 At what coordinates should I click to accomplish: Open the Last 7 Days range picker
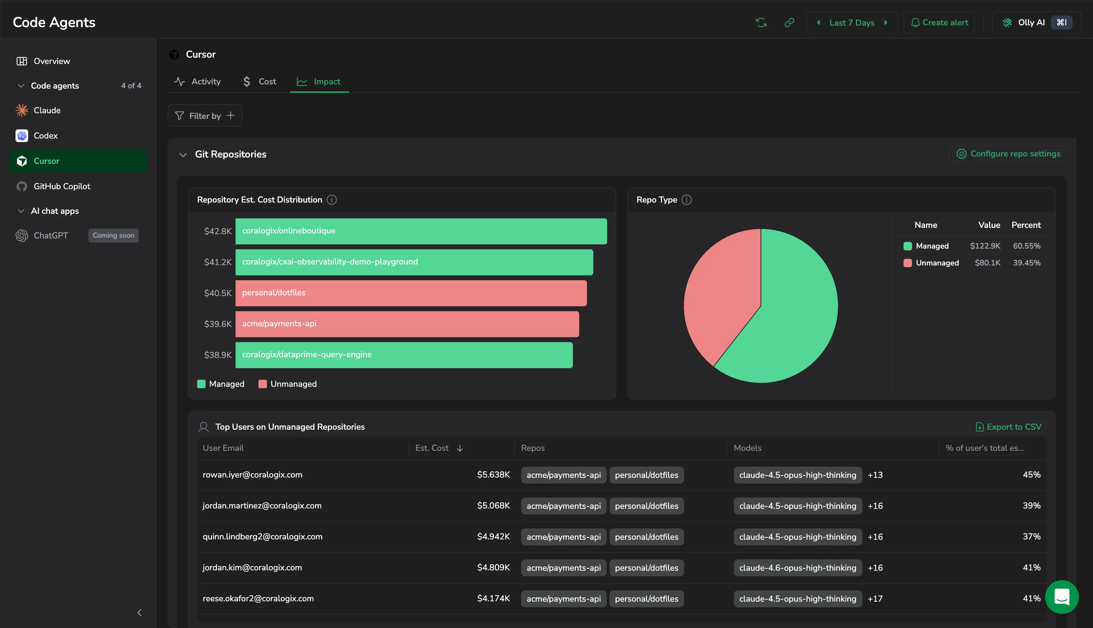[851, 23]
